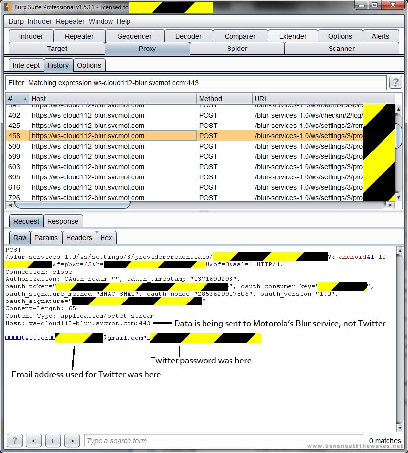Switch to the Spider tab
Image resolution: width=408 pixels, height=453 pixels.
click(237, 49)
